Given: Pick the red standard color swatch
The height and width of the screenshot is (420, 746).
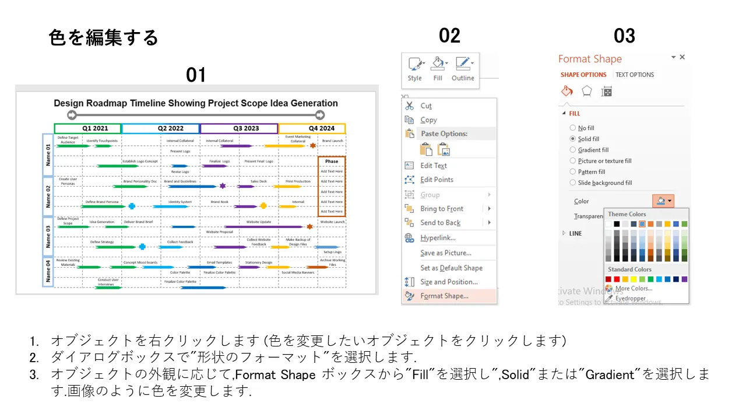Looking at the screenshot, I should (x=617, y=279).
